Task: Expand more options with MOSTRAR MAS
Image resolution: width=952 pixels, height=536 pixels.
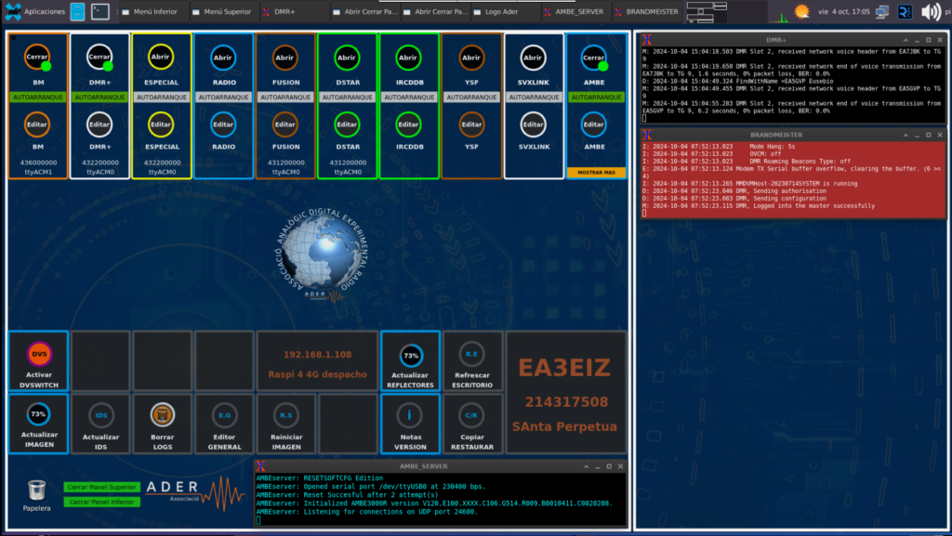Action: point(596,172)
